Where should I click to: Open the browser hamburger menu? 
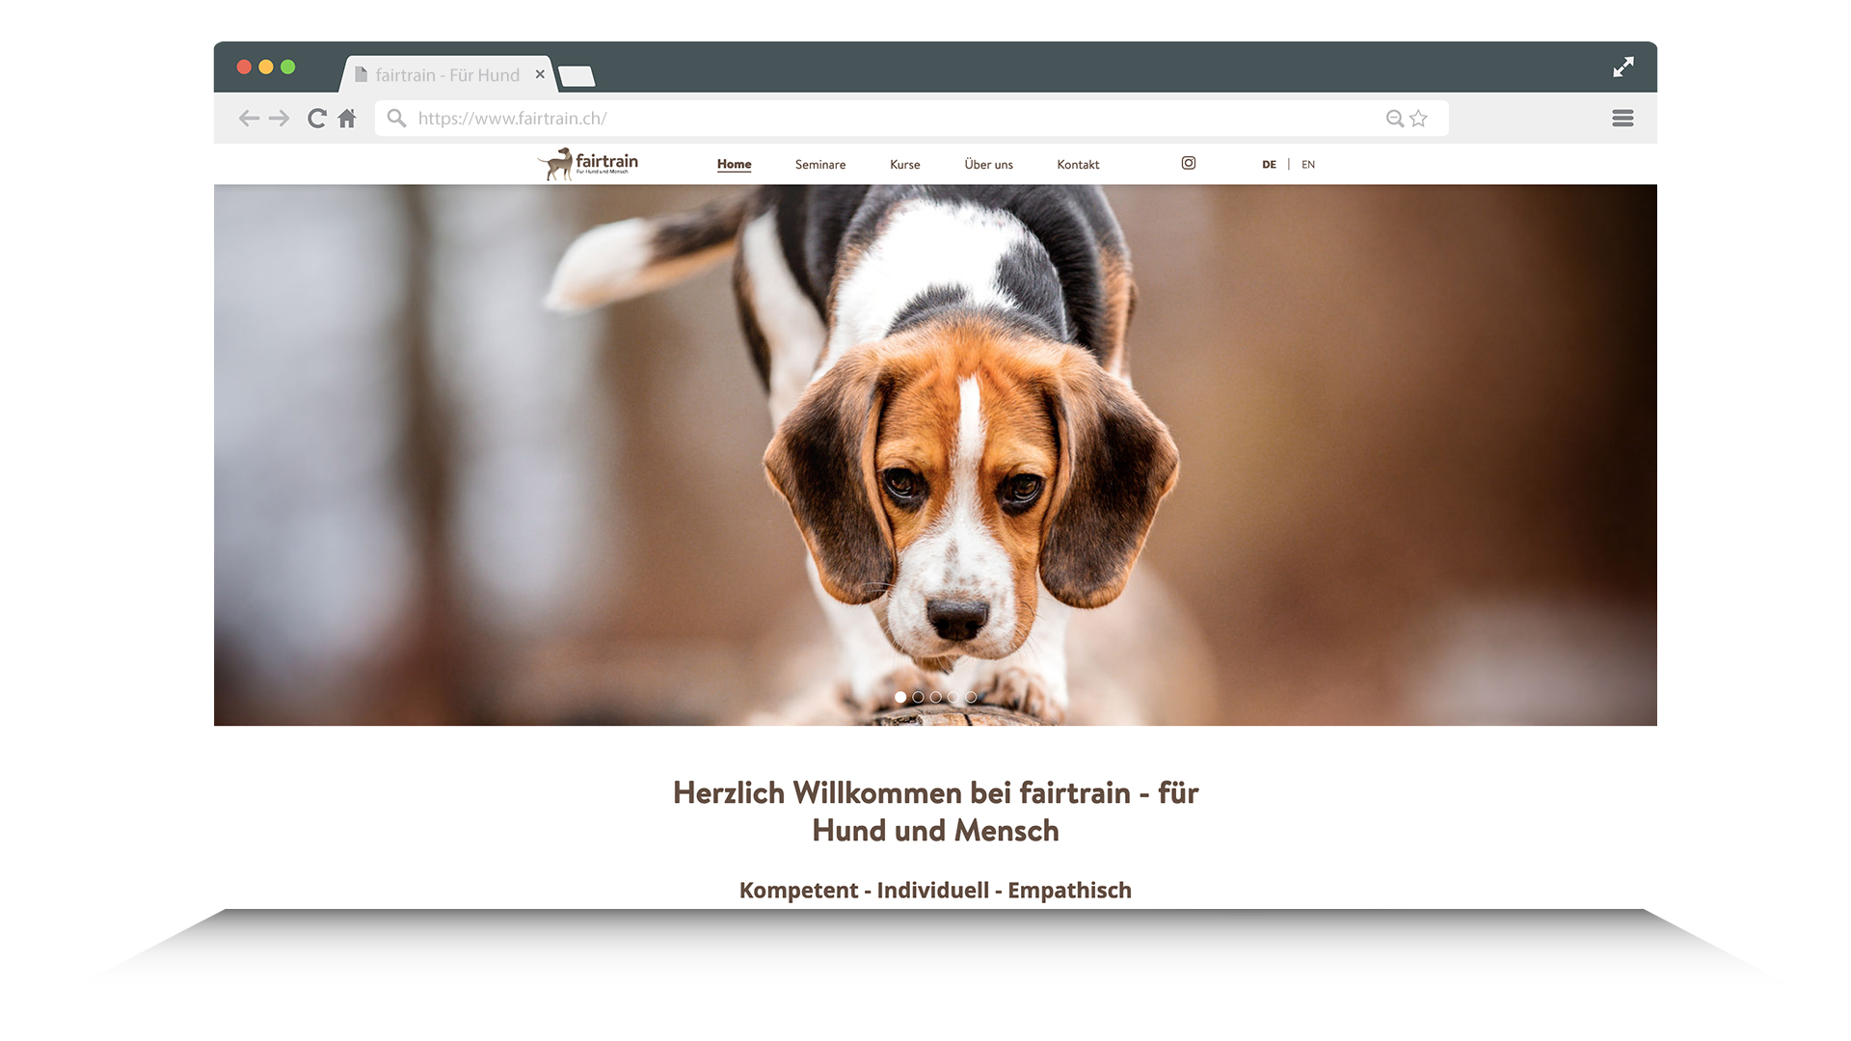(1623, 119)
